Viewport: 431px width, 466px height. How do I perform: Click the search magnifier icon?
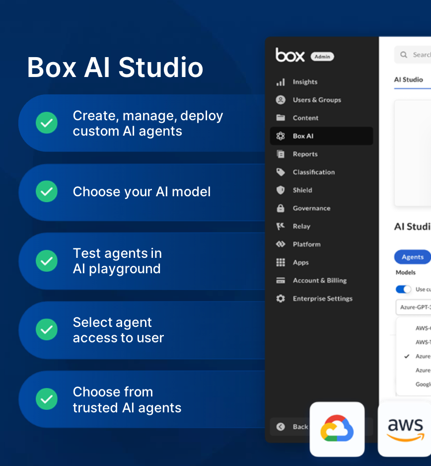(x=403, y=55)
